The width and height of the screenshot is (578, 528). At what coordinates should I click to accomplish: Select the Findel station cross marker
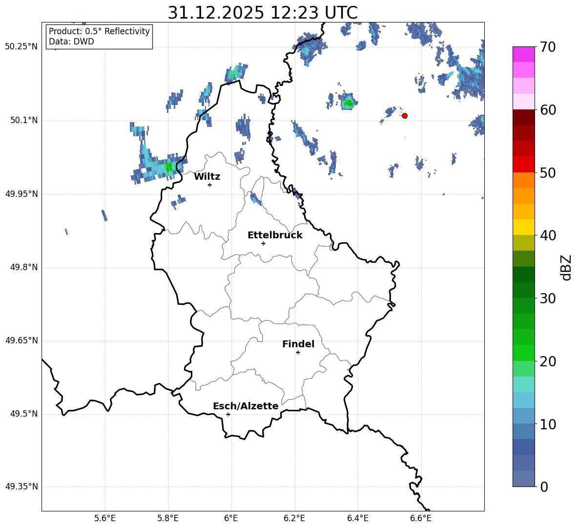tap(298, 352)
